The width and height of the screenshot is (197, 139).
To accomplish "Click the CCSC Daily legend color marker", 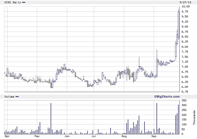I will [24, 2].
